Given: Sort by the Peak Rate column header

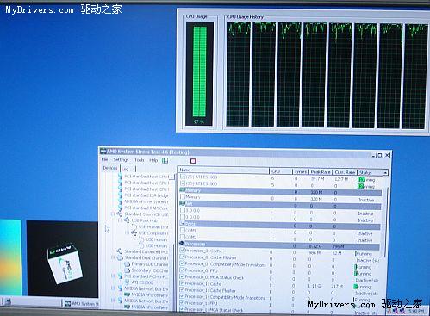Looking at the screenshot, I should coord(321,172).
